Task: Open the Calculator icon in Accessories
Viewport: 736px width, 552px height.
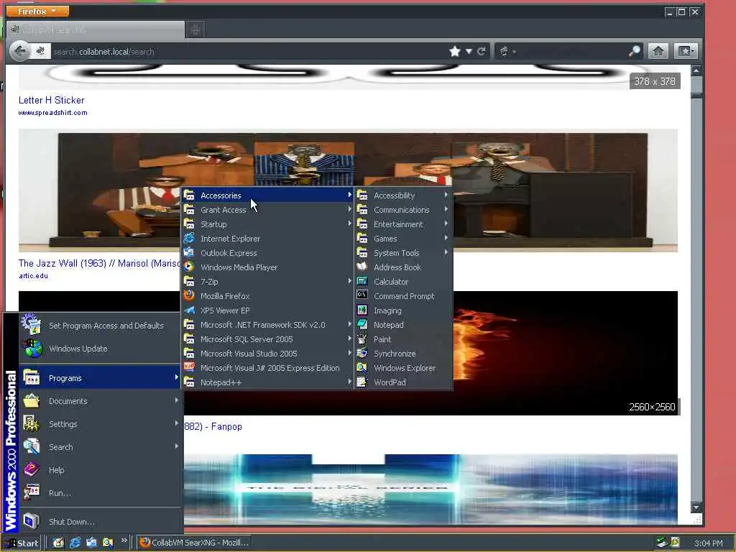Action: tap(362, 281)
